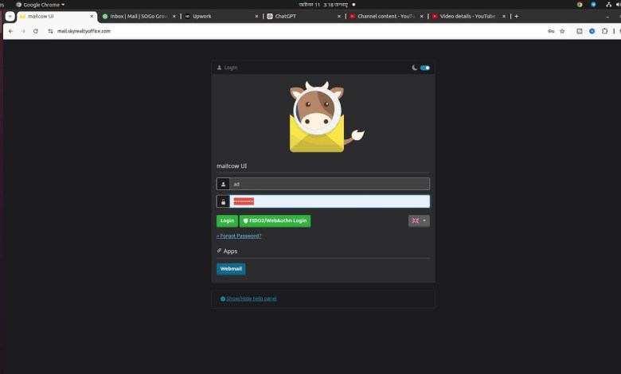This screenshot has height=374, width=621.
Task: Close the Channel content YouTube tab
Action: click(421, 16)
